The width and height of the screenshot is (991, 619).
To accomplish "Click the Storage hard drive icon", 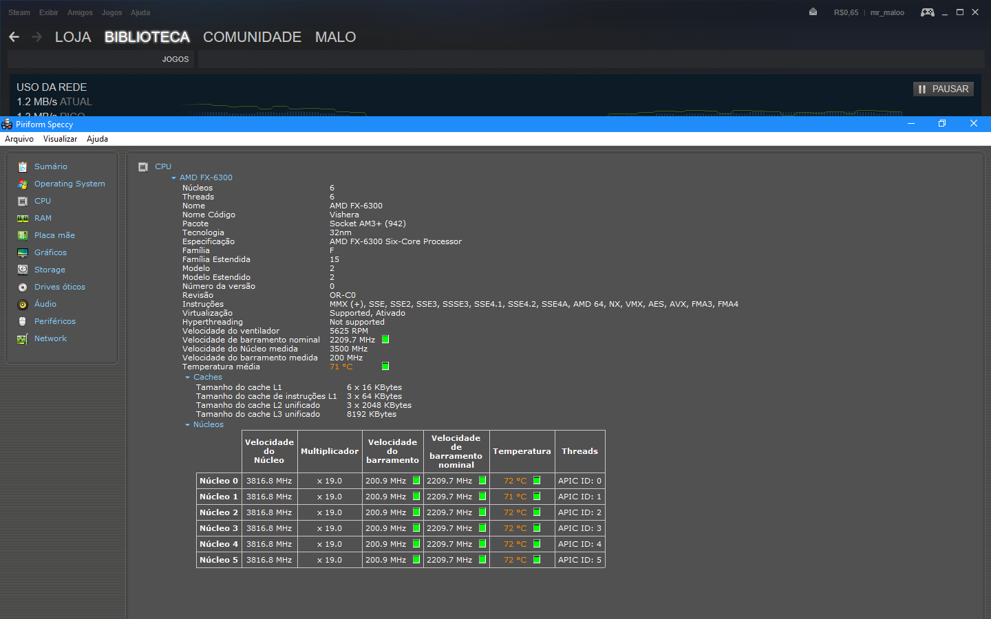I will (x=23, y=270).
